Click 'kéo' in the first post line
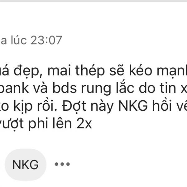This screenshot has width=187, height=187. tap(141, 71)
